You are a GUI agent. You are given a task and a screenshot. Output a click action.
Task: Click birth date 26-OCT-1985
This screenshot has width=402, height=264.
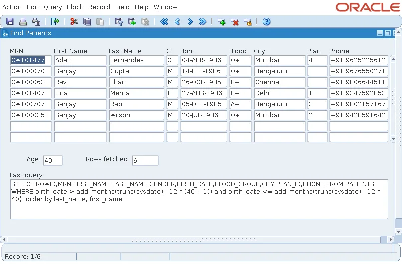204,82
